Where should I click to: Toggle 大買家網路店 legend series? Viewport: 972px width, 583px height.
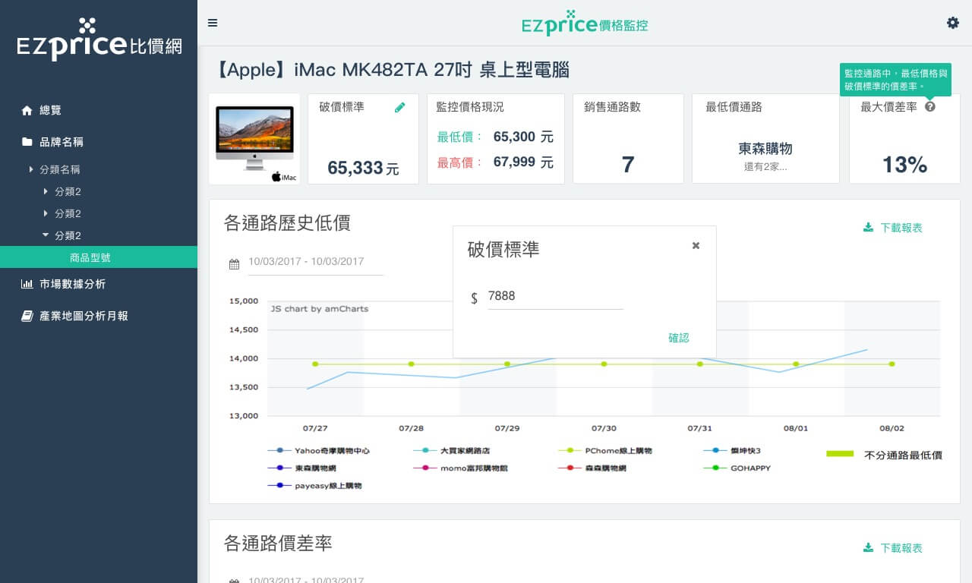452,451
